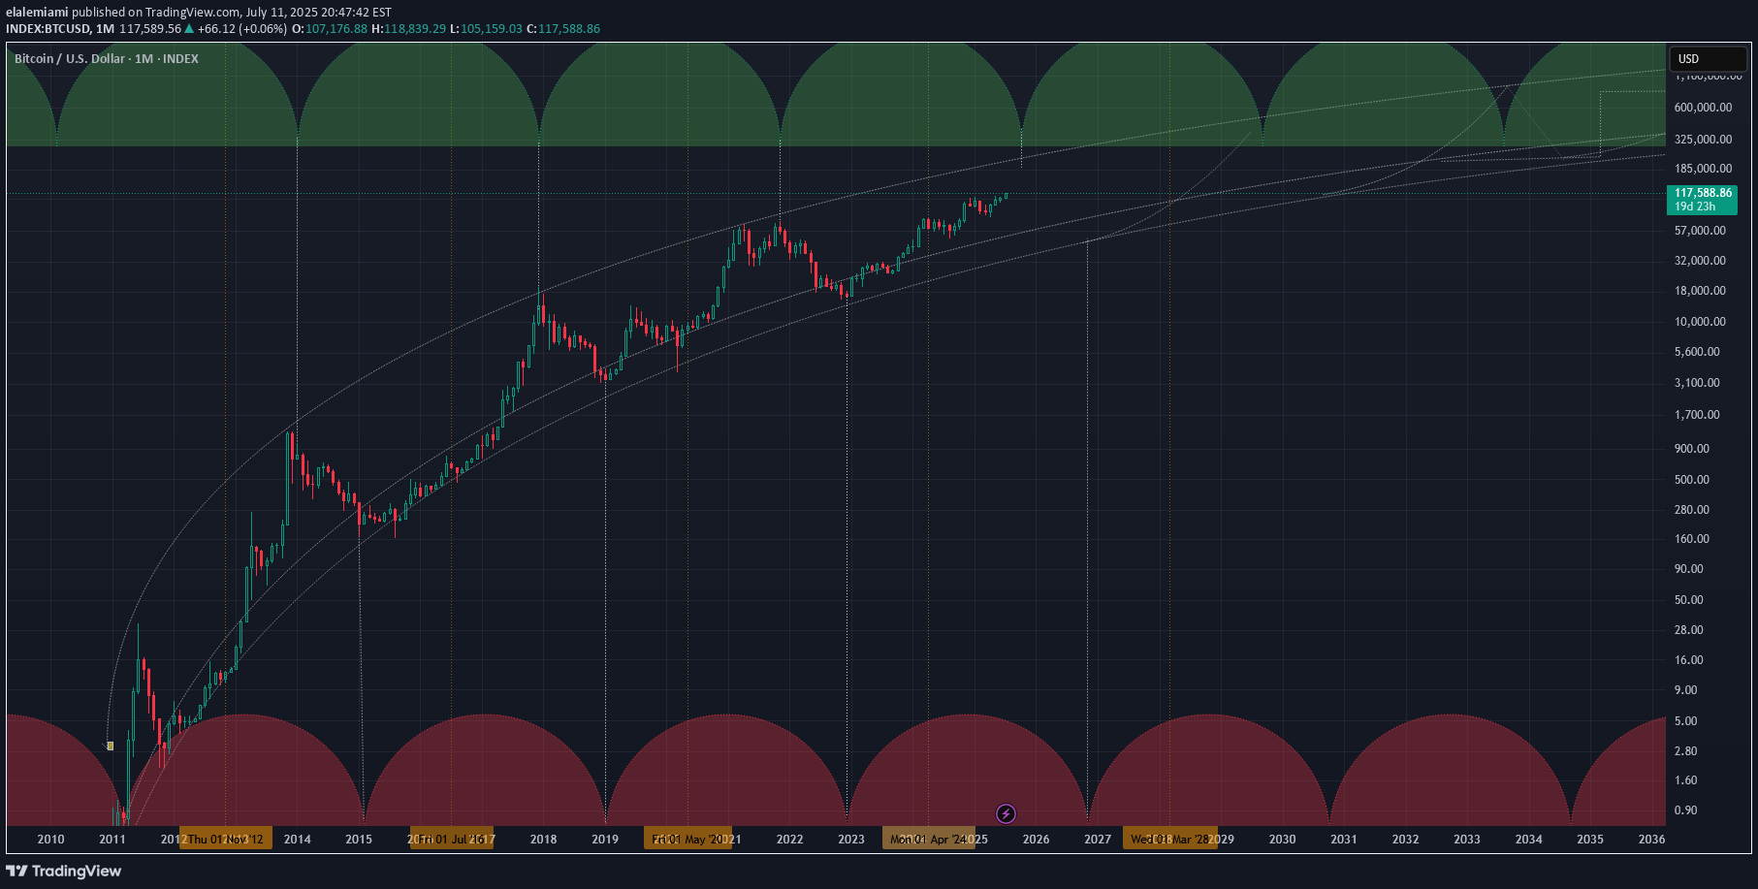This screenshot has width=1758, height=889.
Task: Click the 160.00 price axis label
Action: (x=1692, y=539)
